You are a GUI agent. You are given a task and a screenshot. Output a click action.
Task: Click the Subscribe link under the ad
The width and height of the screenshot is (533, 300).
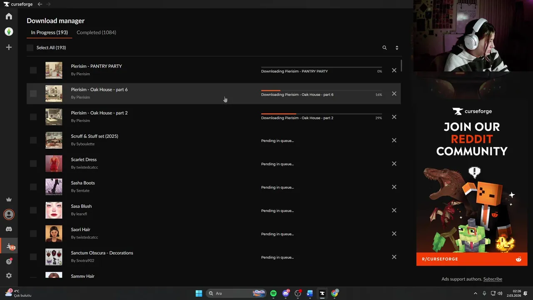click(x=493, y=279)
